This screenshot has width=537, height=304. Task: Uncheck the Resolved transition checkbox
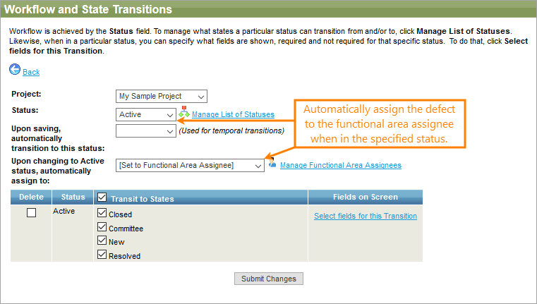pos(102,255)
